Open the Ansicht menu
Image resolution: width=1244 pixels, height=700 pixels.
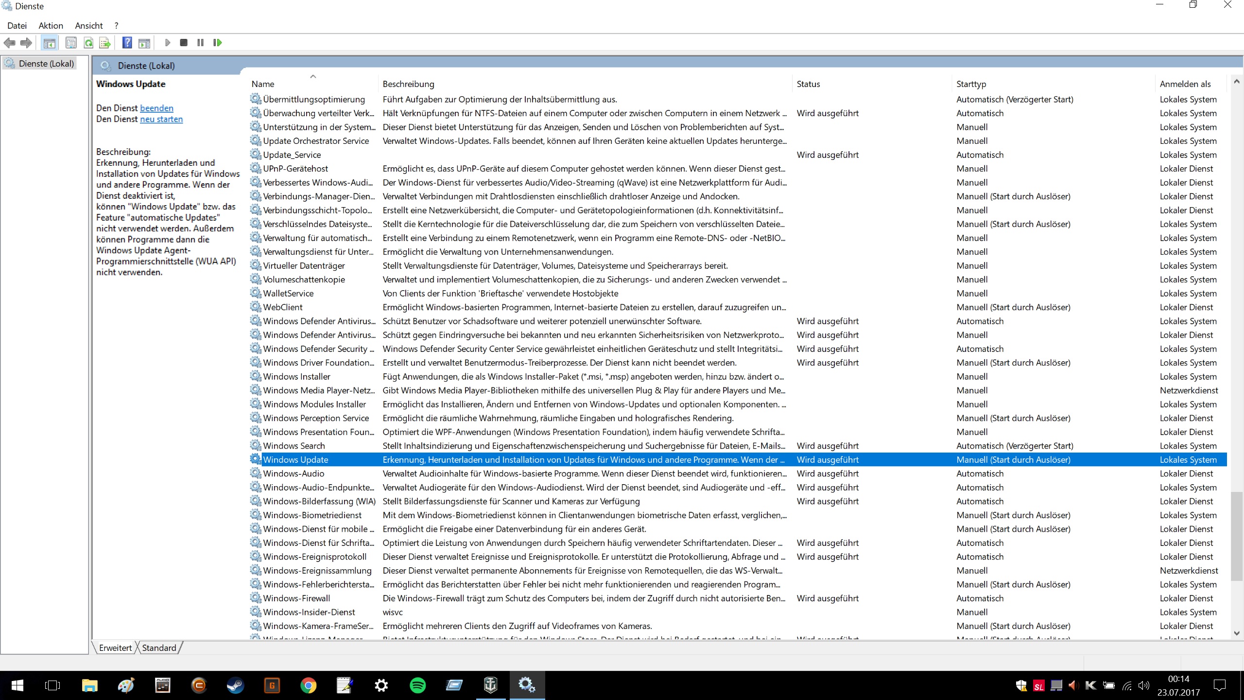(88, 26)
